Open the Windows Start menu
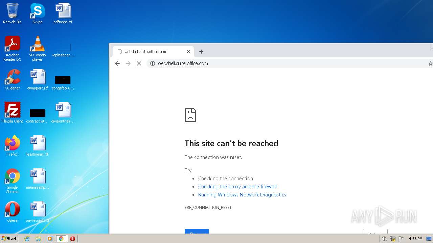433x243 pixels. [x=9, y=239]
